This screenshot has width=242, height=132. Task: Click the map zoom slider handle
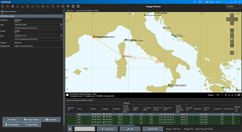click(x=232, y=39)
